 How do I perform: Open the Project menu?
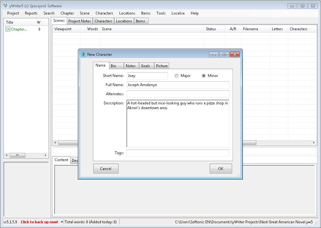tap(13, 13)
